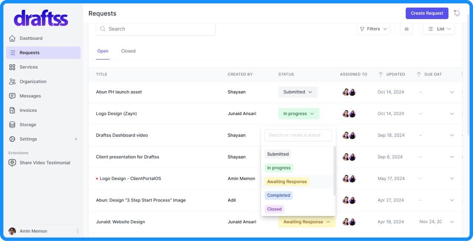Expand the Settings submenu arrow
This screenshot has width=473, height=241.
(x=76, y=139)
